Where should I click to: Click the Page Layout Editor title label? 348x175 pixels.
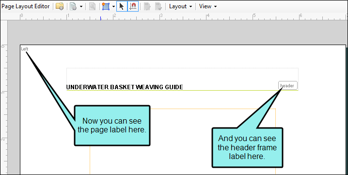tap(26, 6)
